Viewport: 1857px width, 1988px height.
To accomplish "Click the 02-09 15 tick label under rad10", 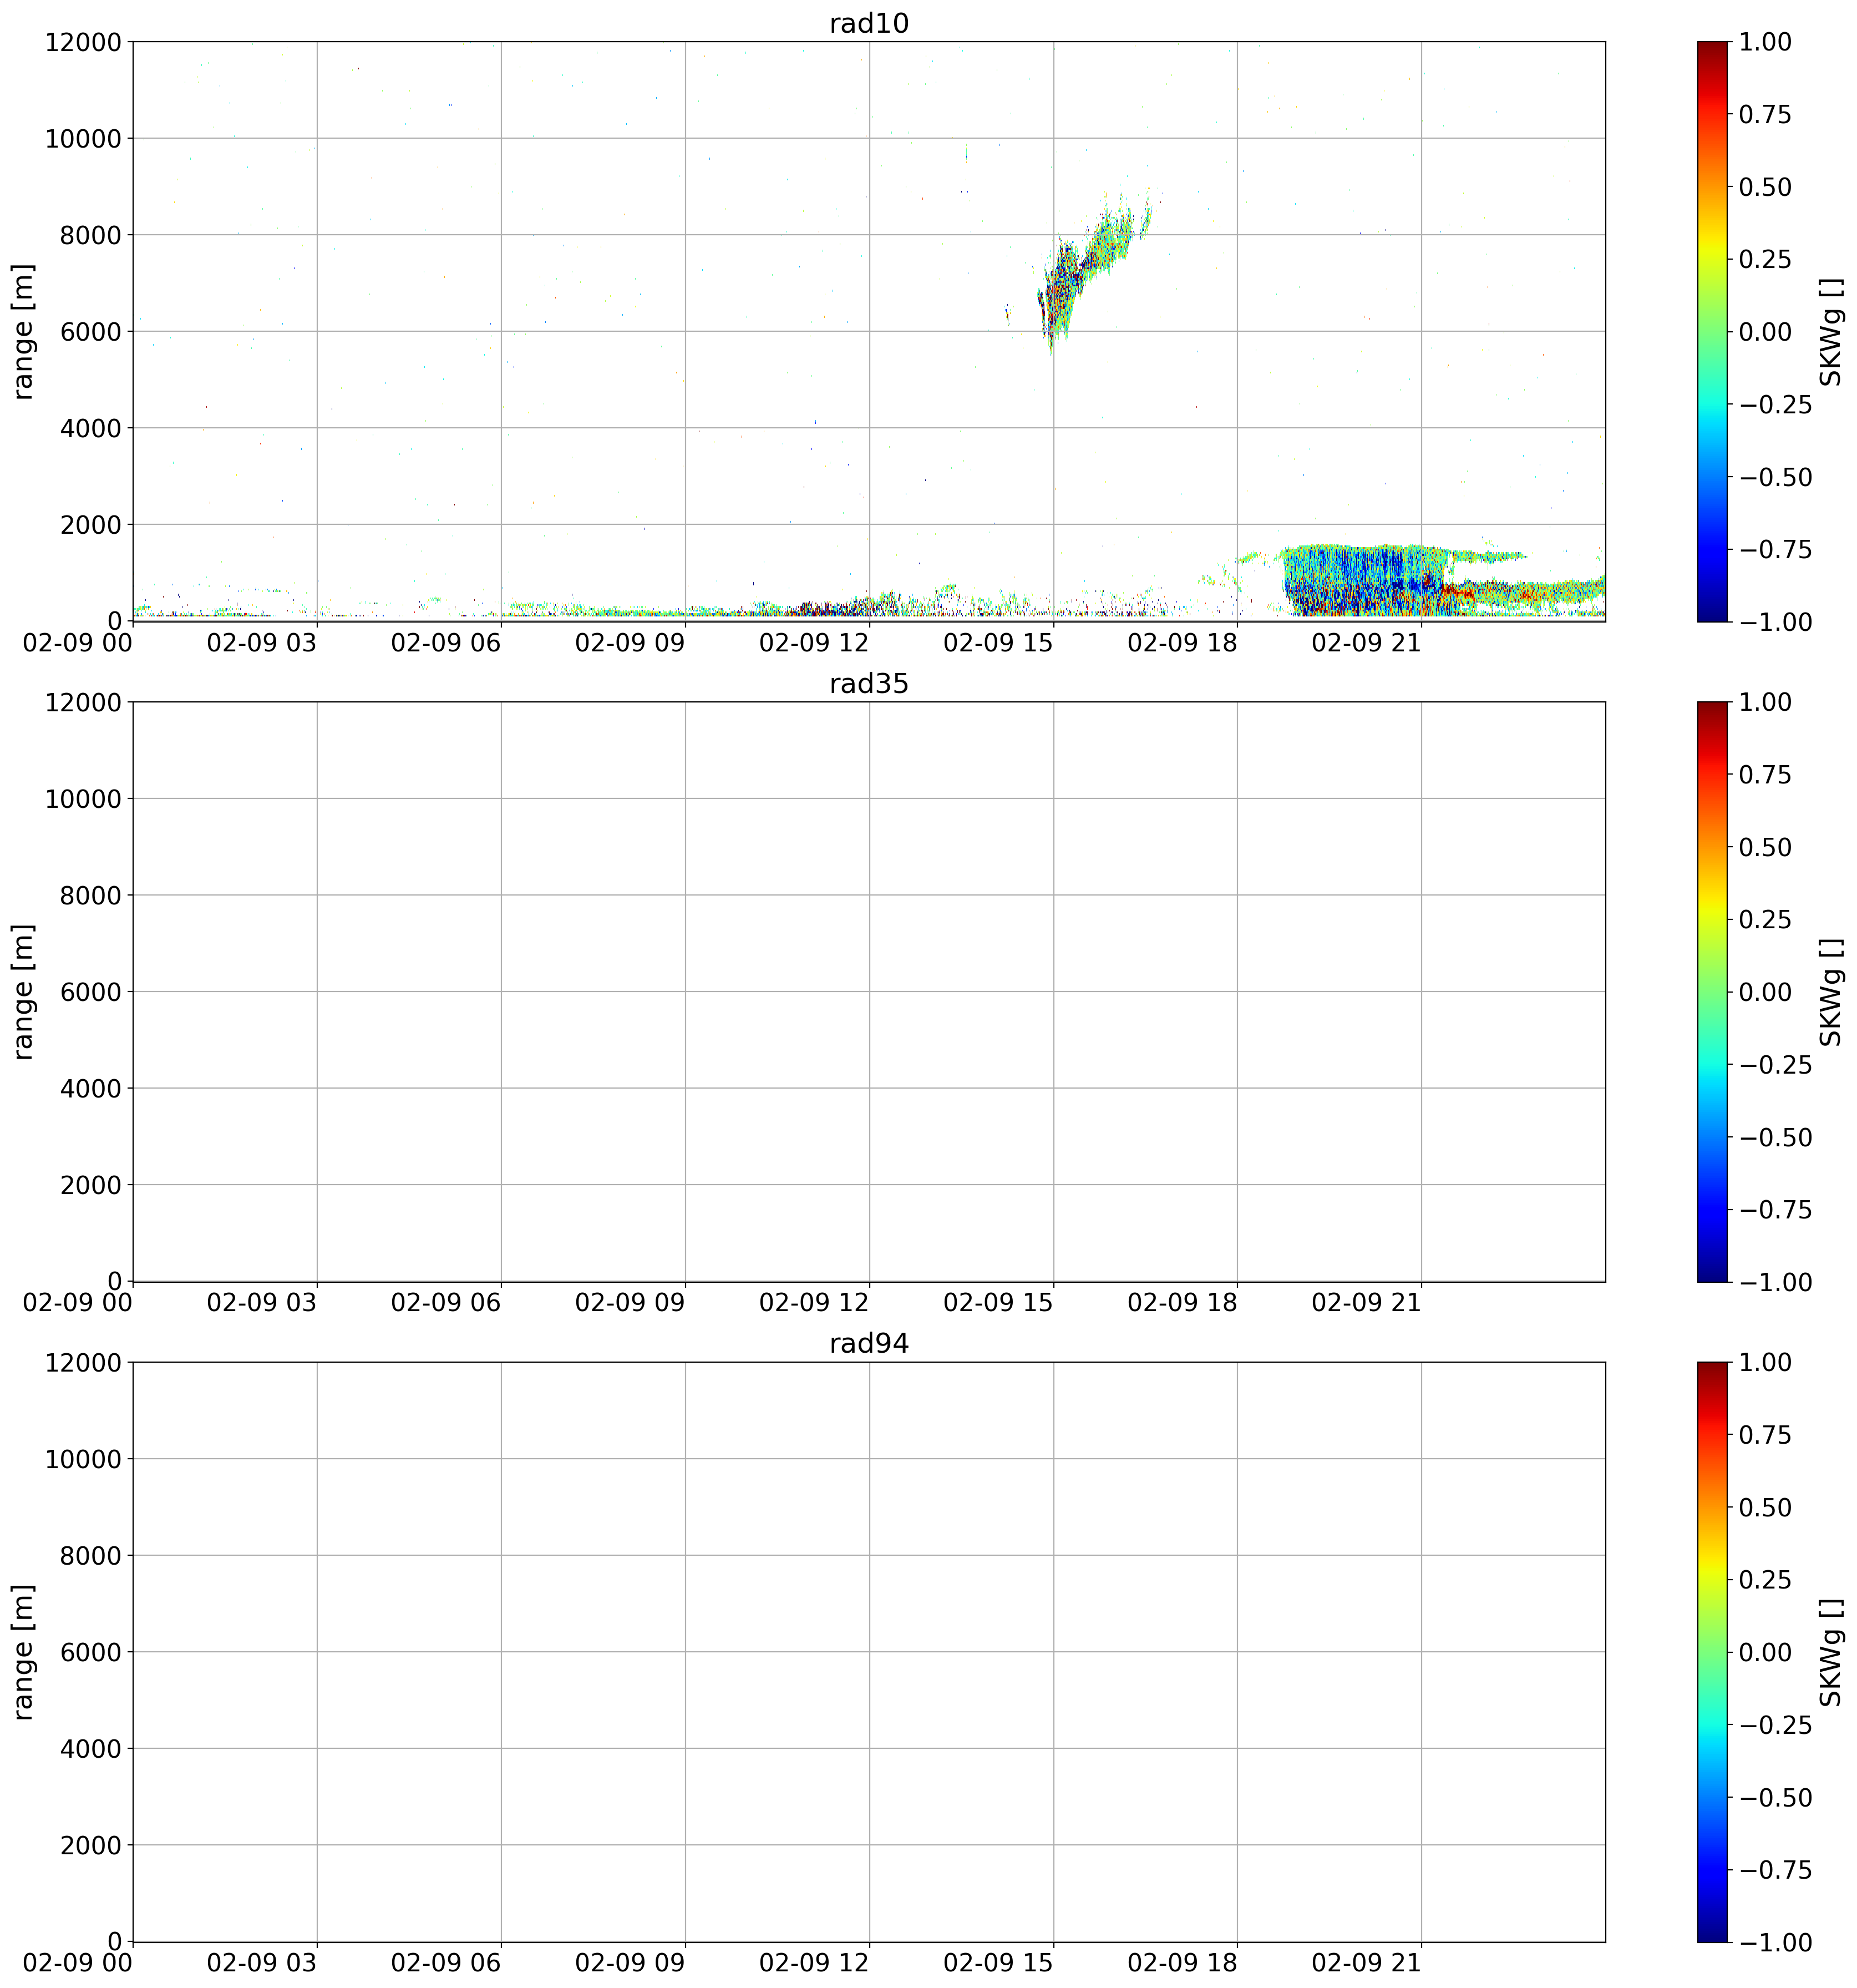I will 997,643.
